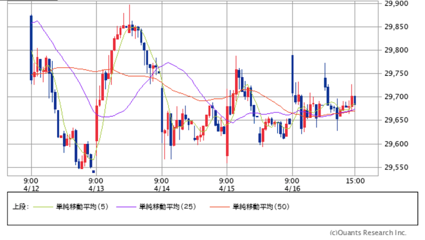Image resolution: width=425 pixels, height=240 pixels.
Task: Click the 29,650 price axis label
Action: coord(396,120)
